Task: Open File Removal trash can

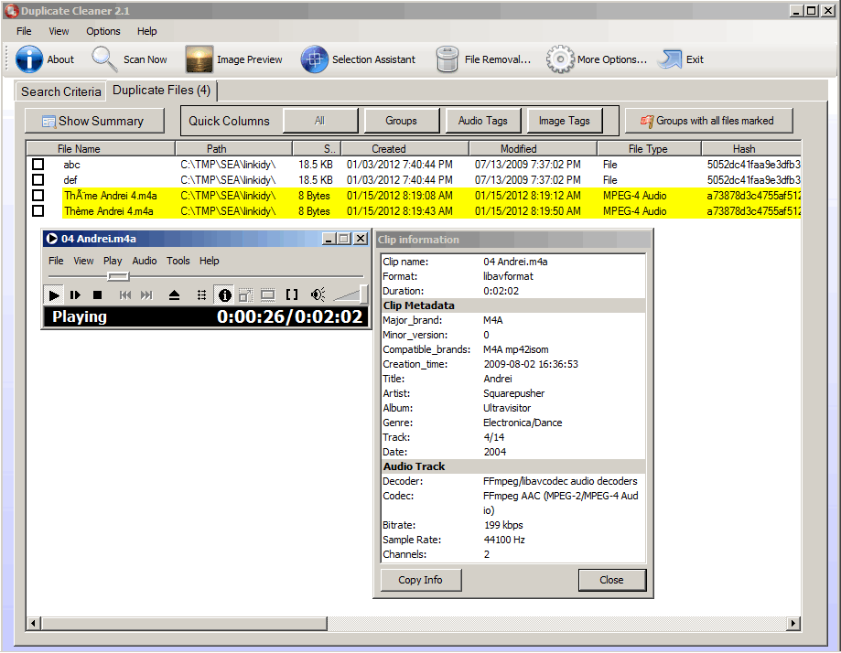Action: point(447,59)
